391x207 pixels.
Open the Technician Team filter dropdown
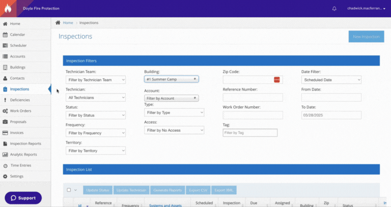coord(96,80)
